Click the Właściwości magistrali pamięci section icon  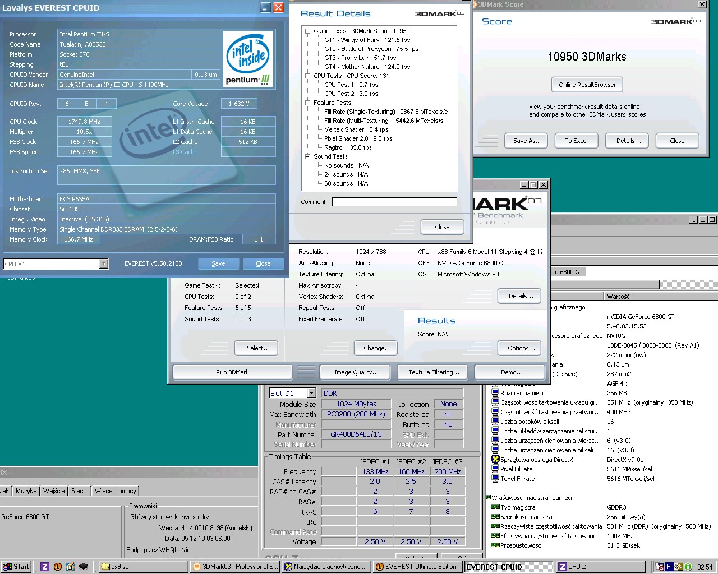(x=488, y=497)
